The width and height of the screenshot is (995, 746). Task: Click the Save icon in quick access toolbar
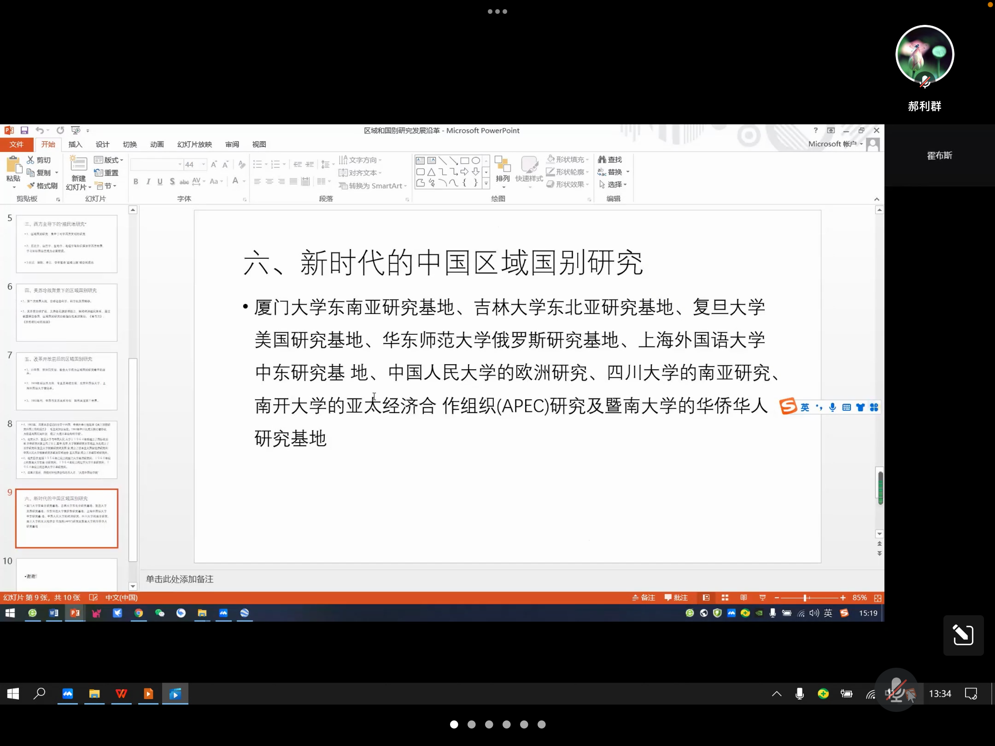click(x=24, y=130)
